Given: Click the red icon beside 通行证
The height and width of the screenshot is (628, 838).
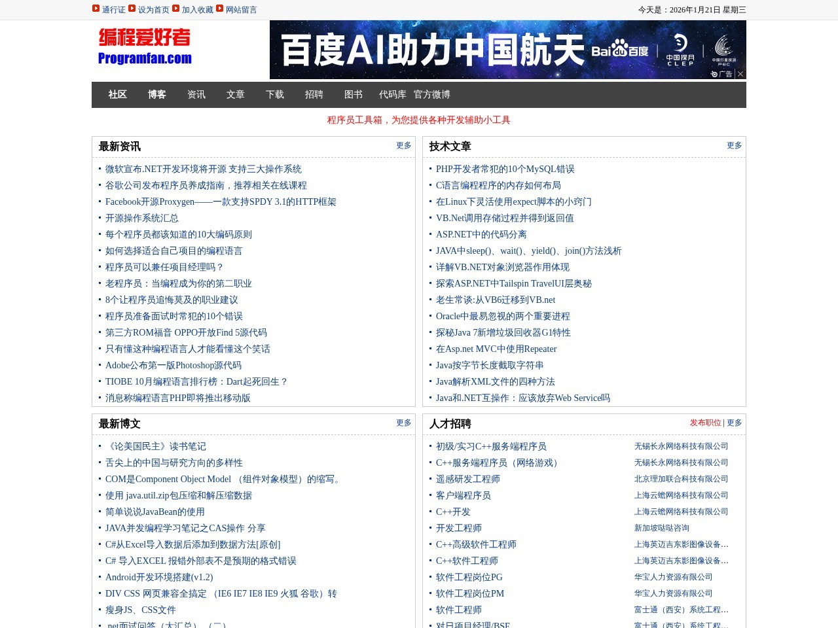Looking at the screenshot, I should (x=96, y=9).
